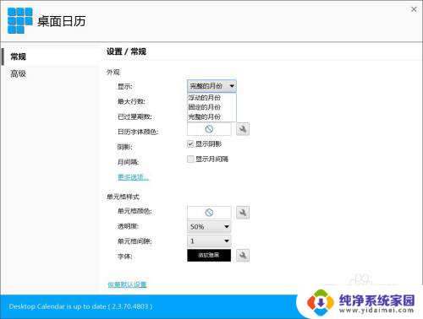This screenshot has height=319, width=423.
Task: Click the wrench beside the font preview
Action: [243, 256]
